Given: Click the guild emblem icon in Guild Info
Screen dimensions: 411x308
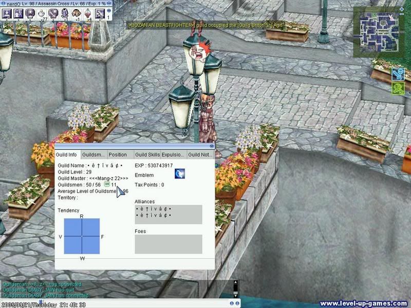Looking at the screenshot, I should pos(180,174).
